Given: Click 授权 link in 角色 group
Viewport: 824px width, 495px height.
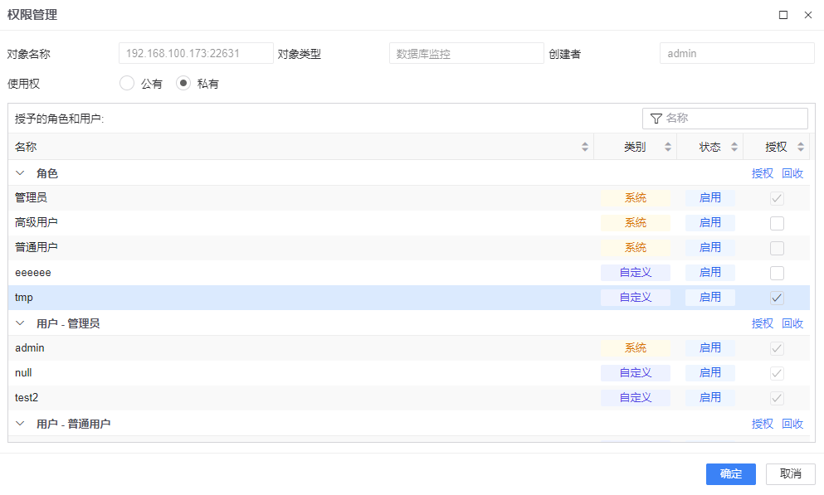Looking at the screenshot, I should click(x=762, y=173).
